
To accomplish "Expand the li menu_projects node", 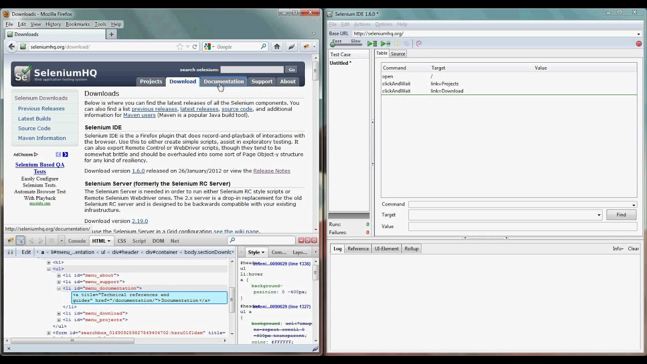I will click(x=59, y=320).
